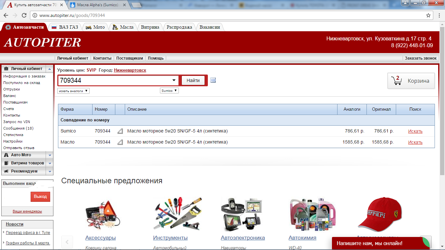Go back with the browser back arrow
Screen dimensions: 445x250
pos(6,15)
